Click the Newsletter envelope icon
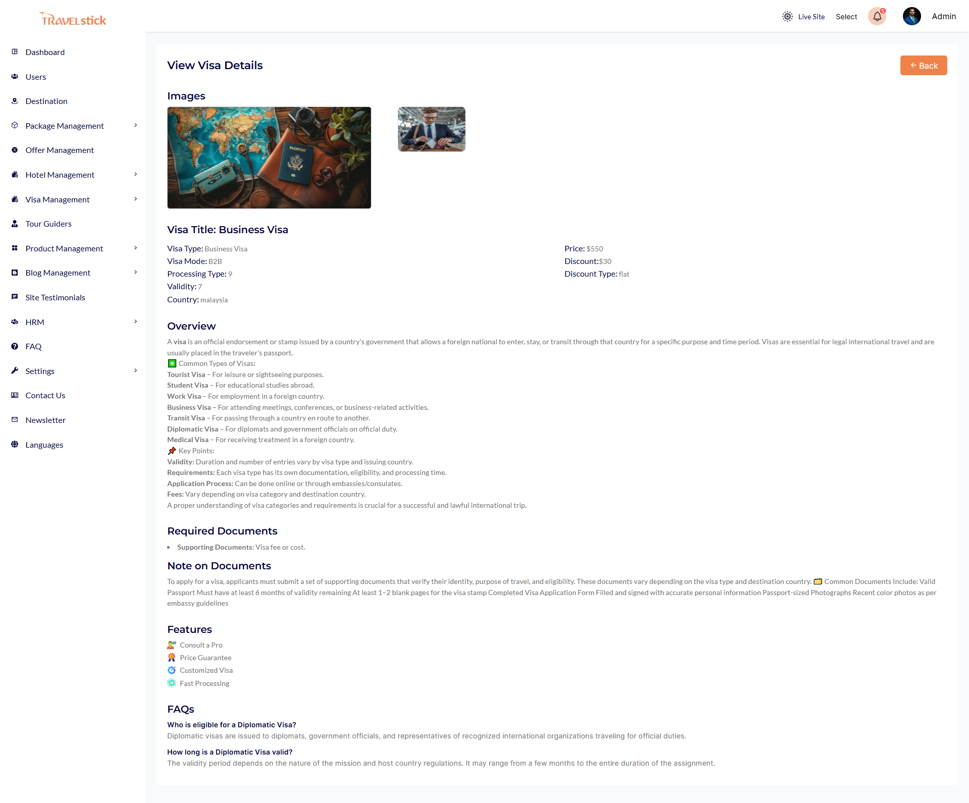 click(x=15, y=419)
